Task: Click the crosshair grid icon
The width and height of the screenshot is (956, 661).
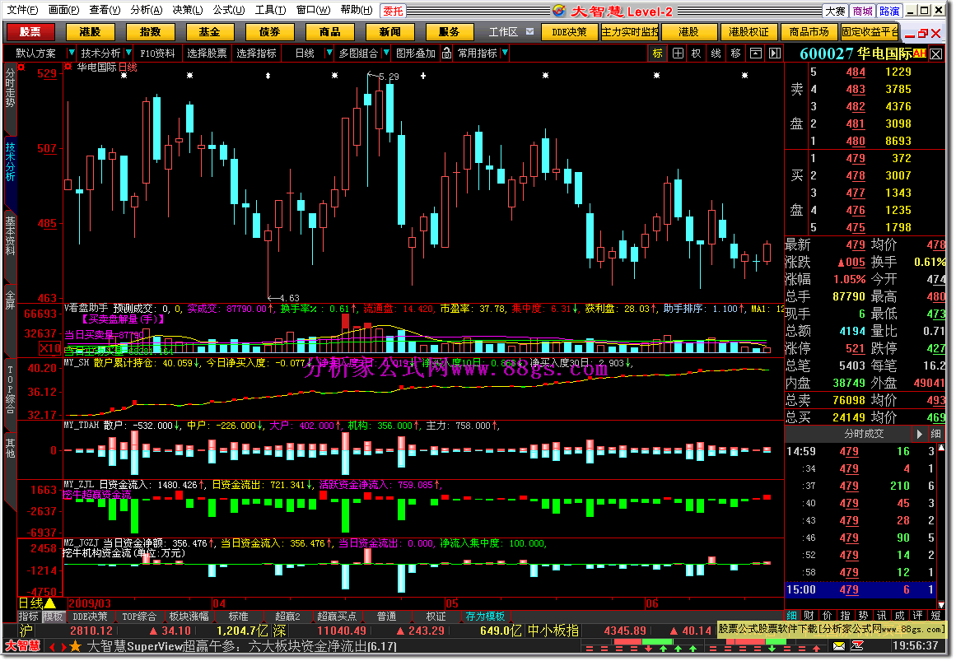Action: click(x=678, y=53)
